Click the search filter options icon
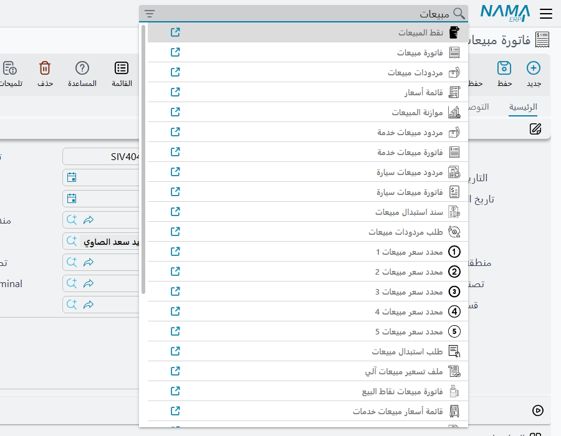This screenshot has width=561, height=436. pyautogui.click(x=150, y=14)
